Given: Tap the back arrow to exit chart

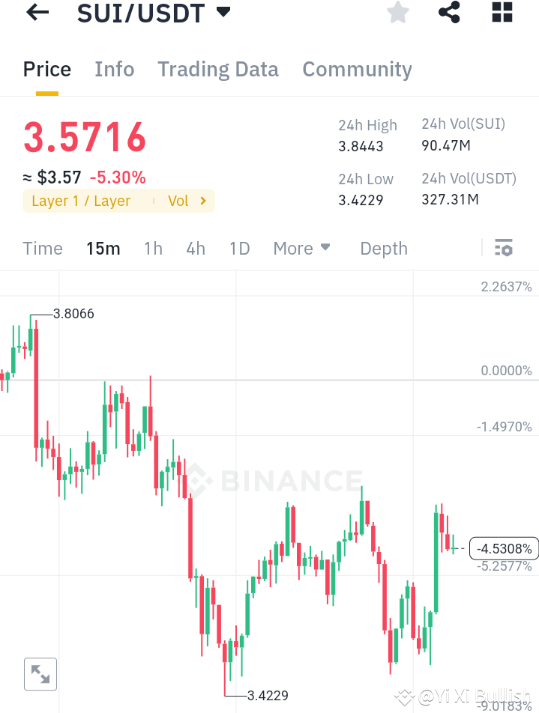Looking at the screenshot, I should point(37,13).
